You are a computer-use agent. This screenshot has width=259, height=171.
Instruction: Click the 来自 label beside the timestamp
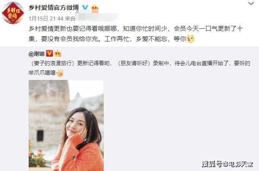[x=70, y=18]
